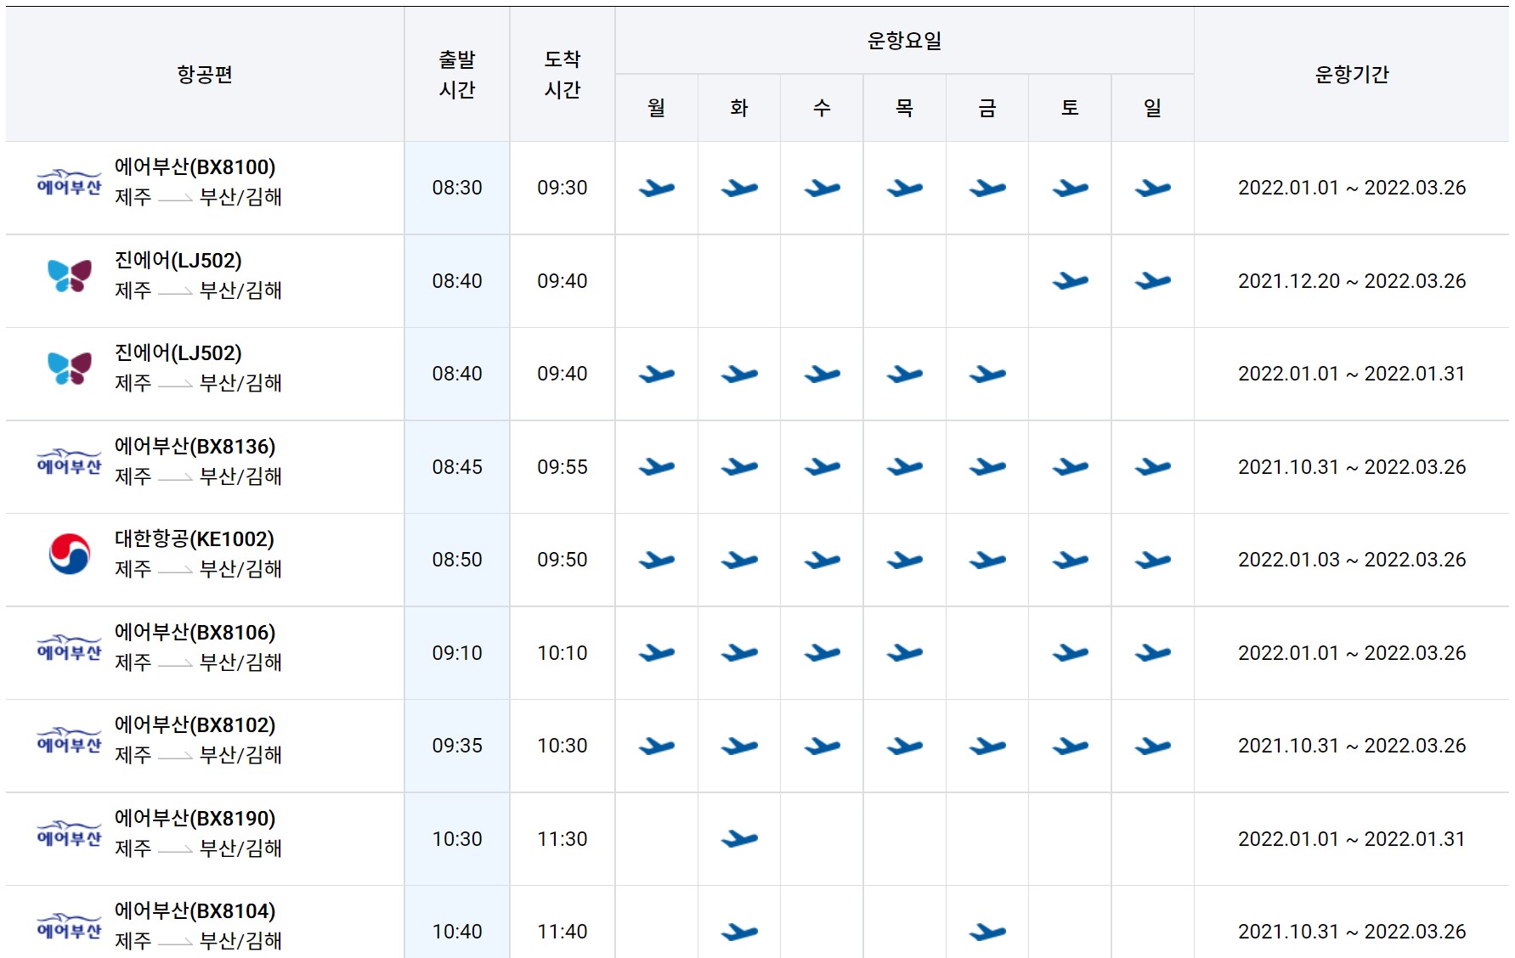
Task: Click the 항공편 column header
Action: click(x=205, y=74)
